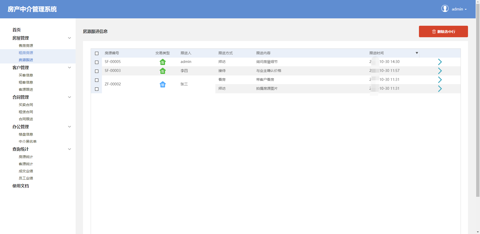480x234 pixels.
Task: Open details arrow for the SF-00003 row
Action: pos(440,71)
